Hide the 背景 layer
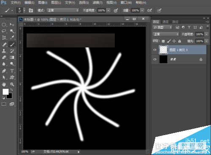The image size is (211, 155). [155, 59]
